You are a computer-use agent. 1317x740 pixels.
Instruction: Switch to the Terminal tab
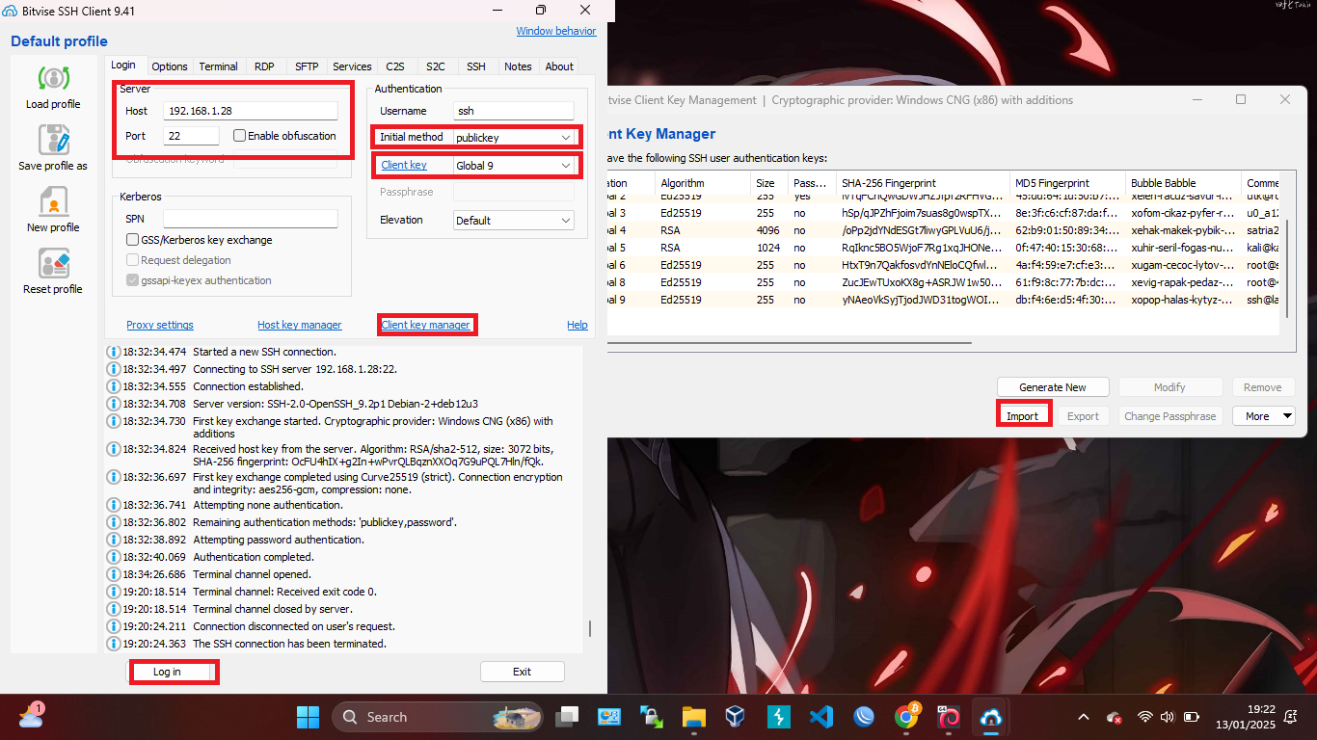coord(219,66)
